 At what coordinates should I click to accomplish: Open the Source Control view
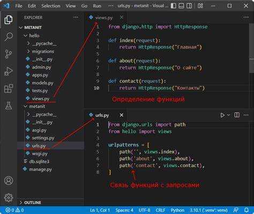tap(9, 54)
